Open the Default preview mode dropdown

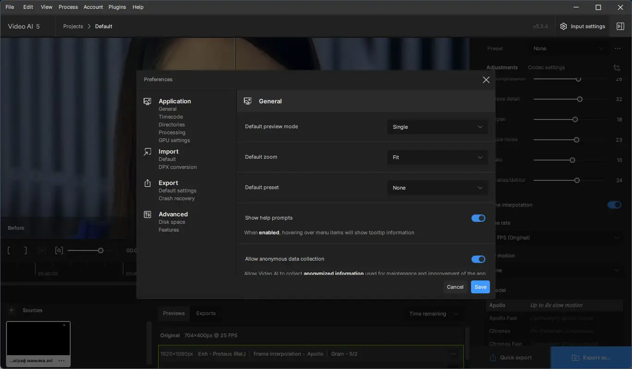coord(437,127)
